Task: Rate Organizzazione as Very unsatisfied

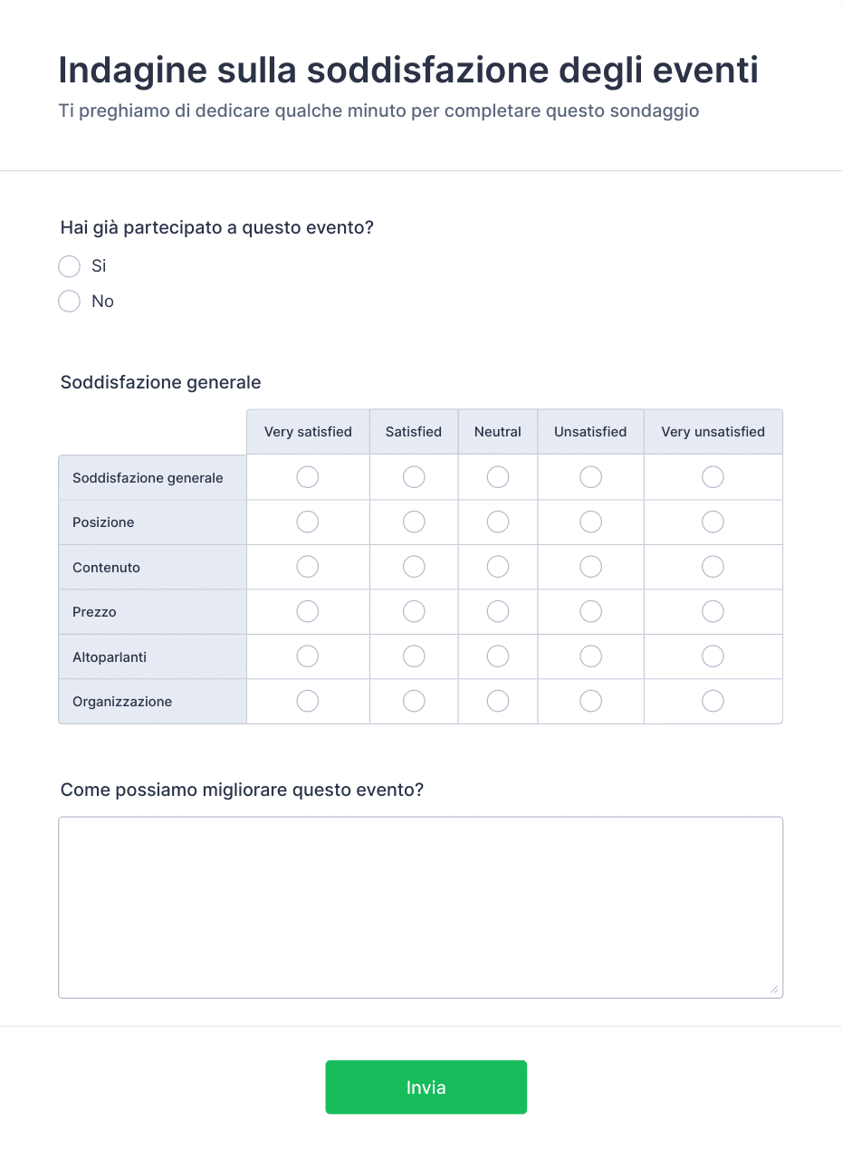Action: tap(713, 701)
